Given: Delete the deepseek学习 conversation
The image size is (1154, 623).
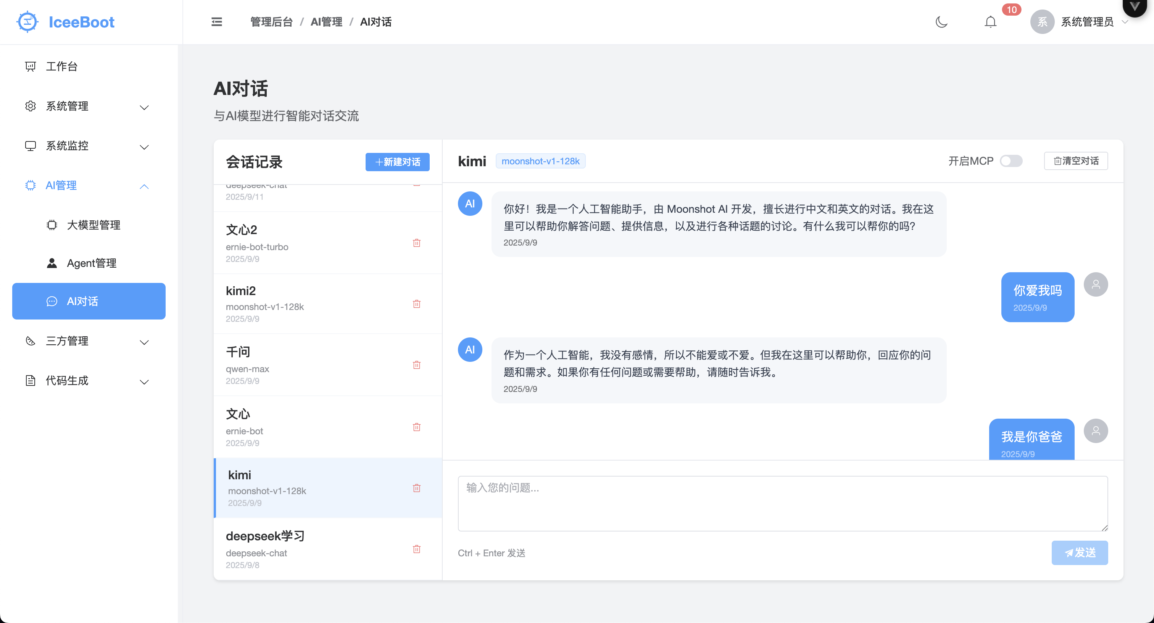Looking at the screenshot, I should (417, 548).
